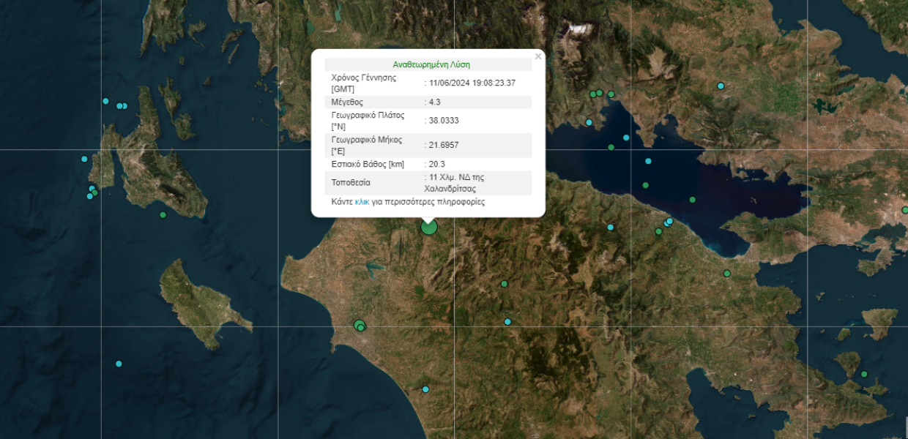Image resolution: width=908 pixels, height=439 pixels.
Task: Click the 'Αναθεωρημένη Λύση' popup header
Action: tap(431, 64)
